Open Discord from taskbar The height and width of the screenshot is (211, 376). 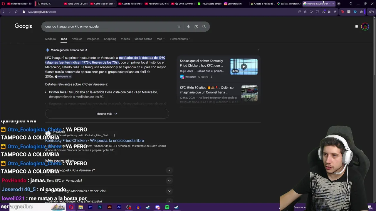click(157, 207)
